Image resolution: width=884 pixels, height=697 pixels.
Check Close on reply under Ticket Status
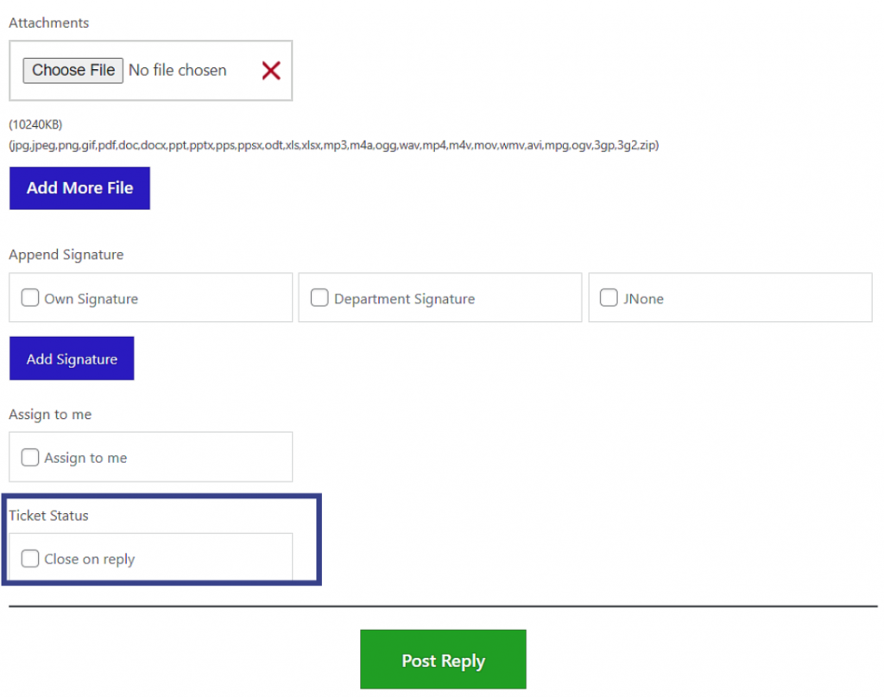(29, 559)
